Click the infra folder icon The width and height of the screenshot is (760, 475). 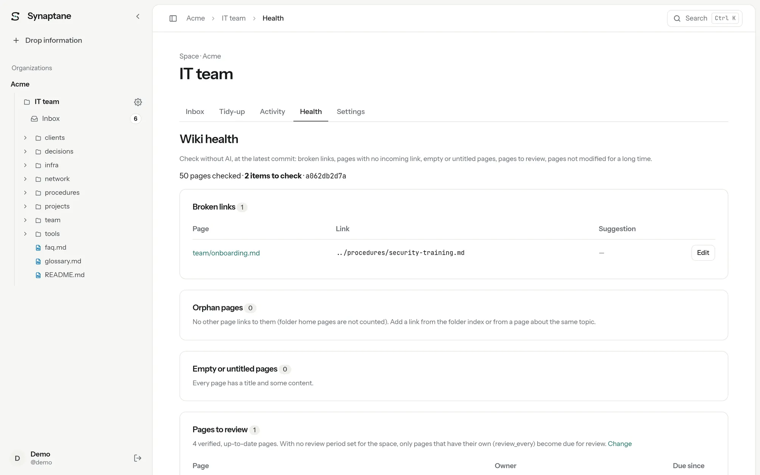(38, 165)
